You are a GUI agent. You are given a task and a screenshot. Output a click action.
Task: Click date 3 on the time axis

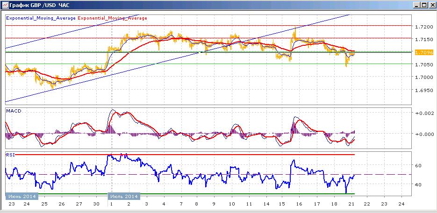[x=146, y=204]
